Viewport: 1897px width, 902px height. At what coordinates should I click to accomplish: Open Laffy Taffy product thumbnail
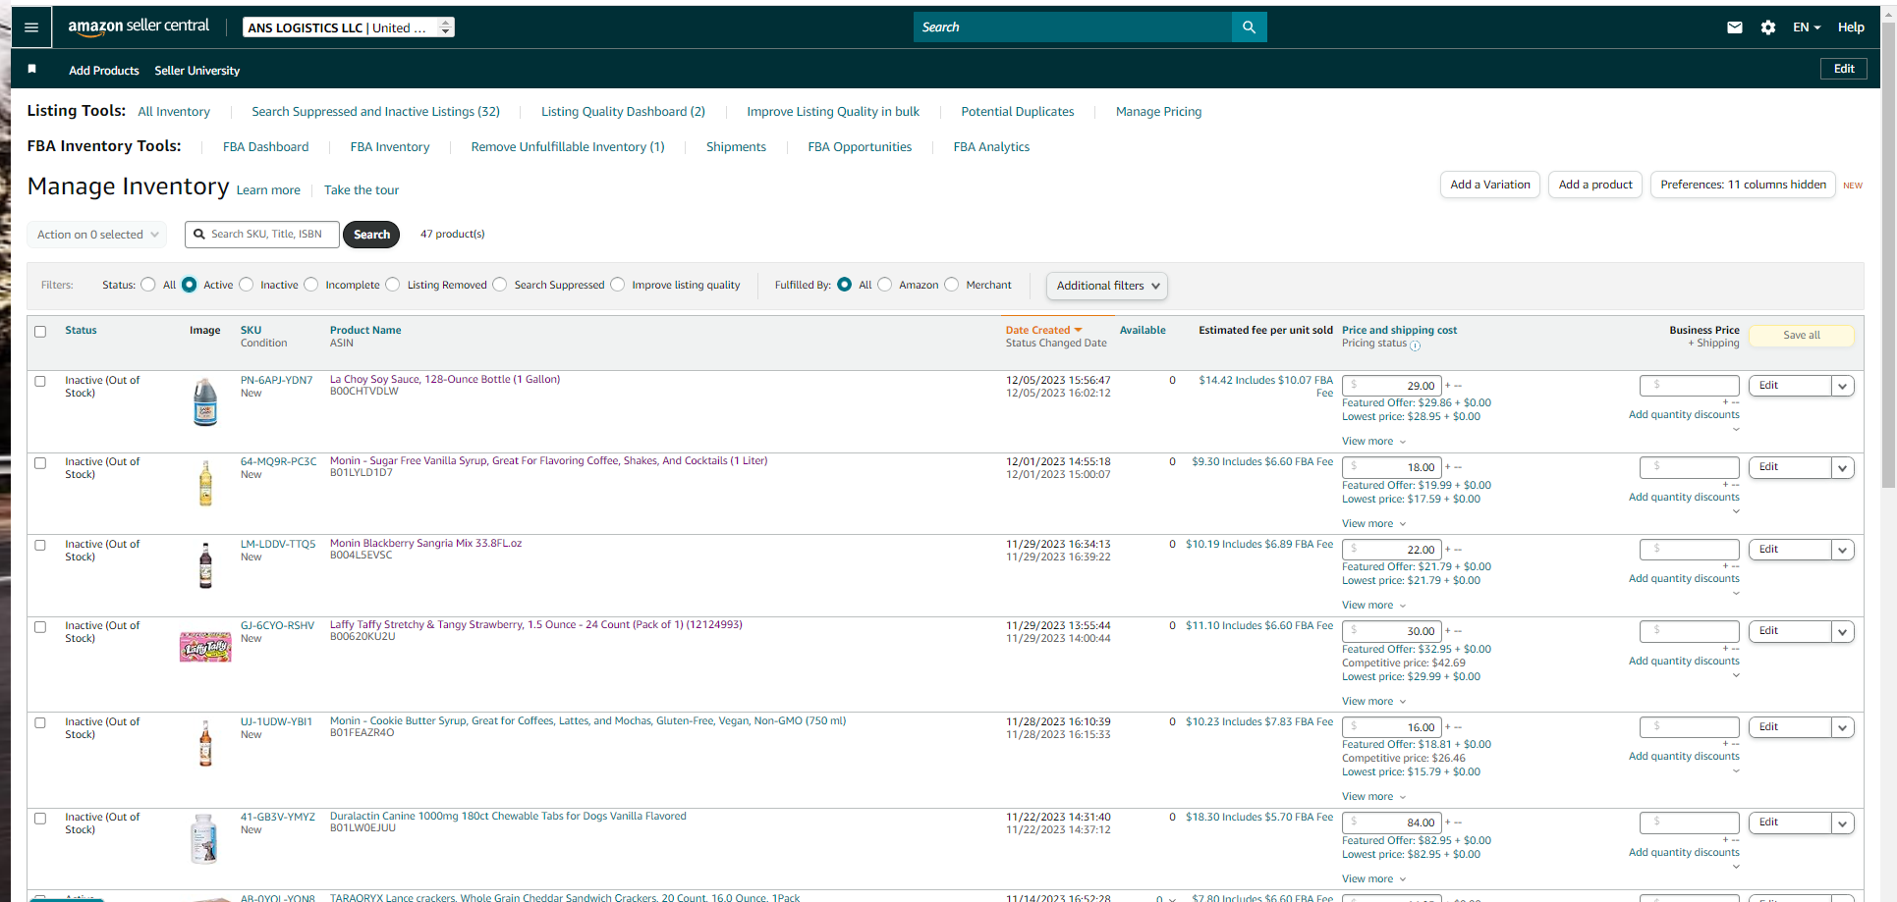(x=205, y=647)
